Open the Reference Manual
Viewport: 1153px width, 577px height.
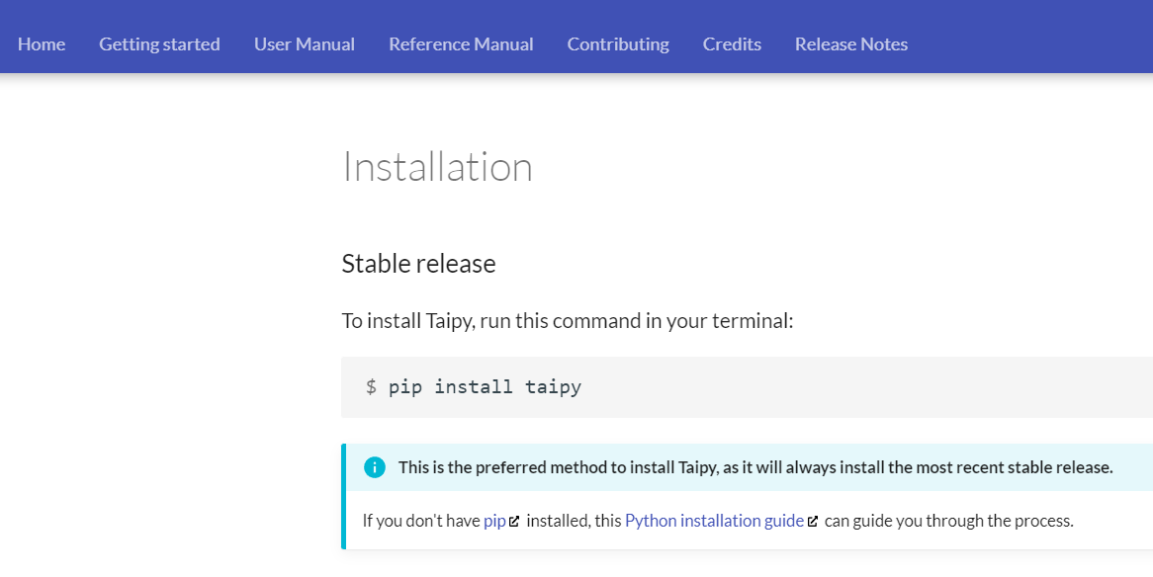point(461,43)
